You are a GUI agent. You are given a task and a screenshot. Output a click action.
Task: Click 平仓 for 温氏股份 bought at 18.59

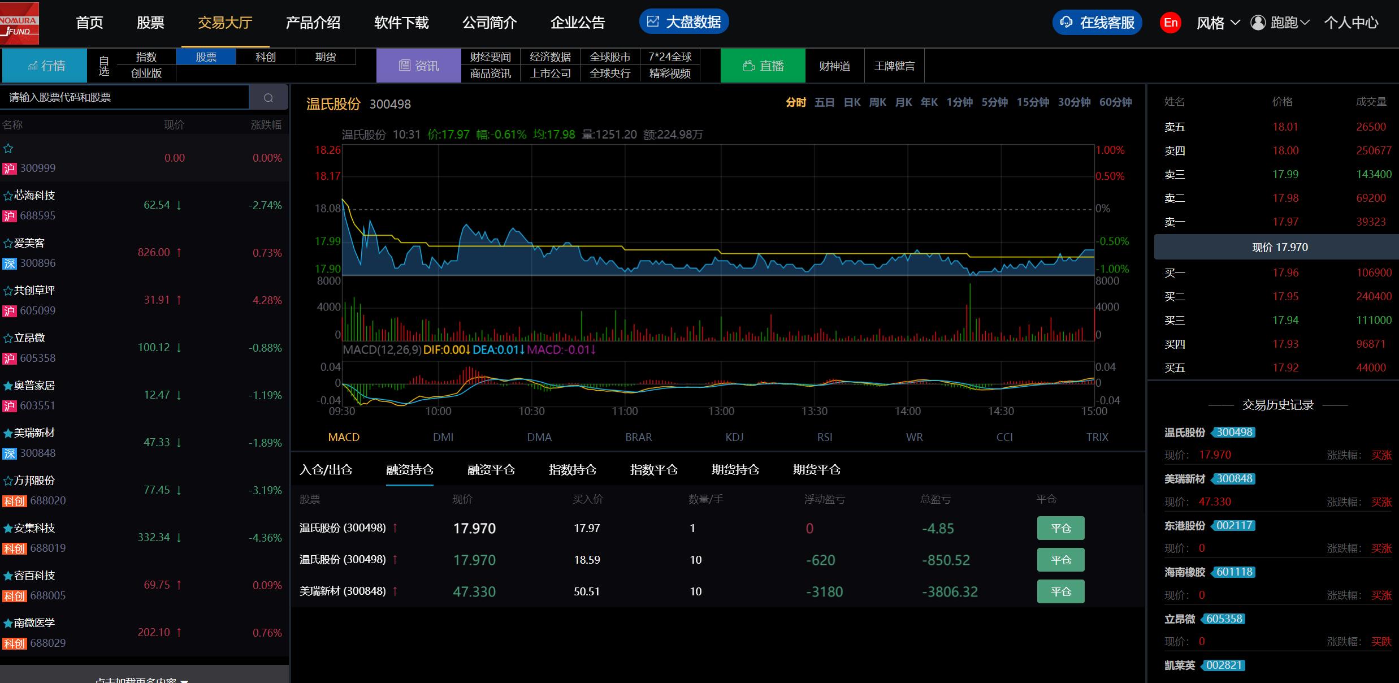point(1061,560)
